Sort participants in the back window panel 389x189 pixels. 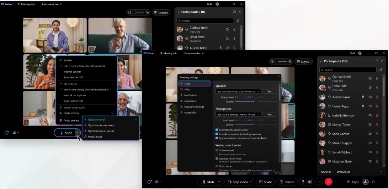click(238, 21)
